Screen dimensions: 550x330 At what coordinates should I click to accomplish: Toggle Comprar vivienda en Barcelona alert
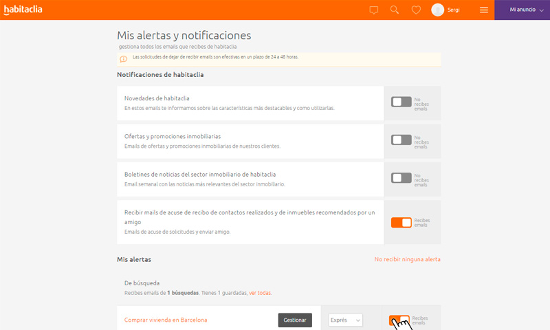pyautogui.click(x=399, y=320)
